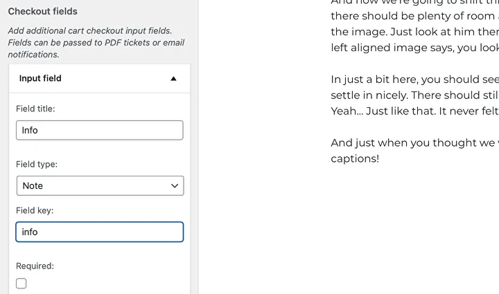
Task: Click the "Field title:" label
Action: point(35,109)
